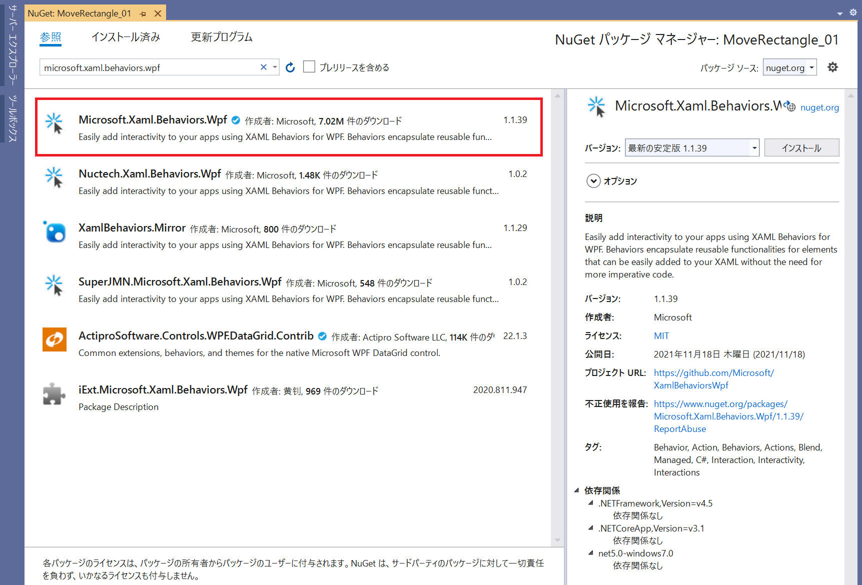Toggle the include prerelease checkbox
The height and width of the screenshot is (585, 862).
(309, 66)
